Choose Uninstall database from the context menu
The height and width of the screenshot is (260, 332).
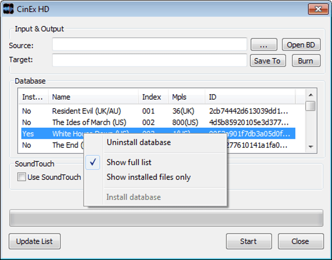(155, 143)
